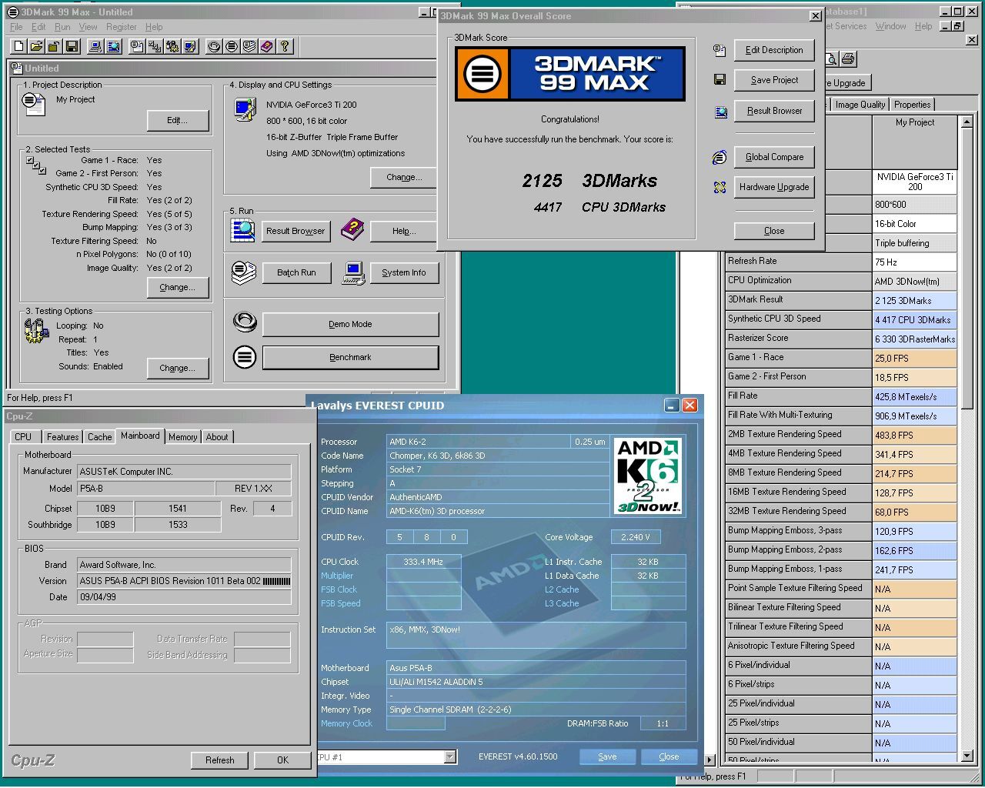
Task: Click the '2 125 3DMarks' result cell
Action: [x=915, y=301]
